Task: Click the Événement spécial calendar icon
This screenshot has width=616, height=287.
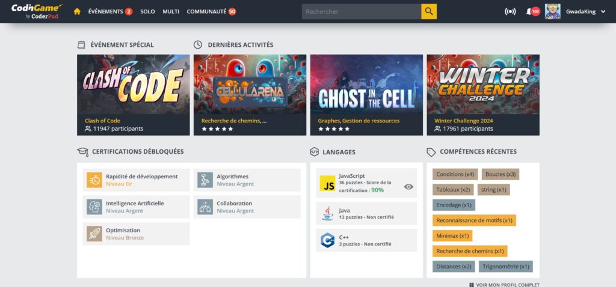Action: click(x=81, y=44)
